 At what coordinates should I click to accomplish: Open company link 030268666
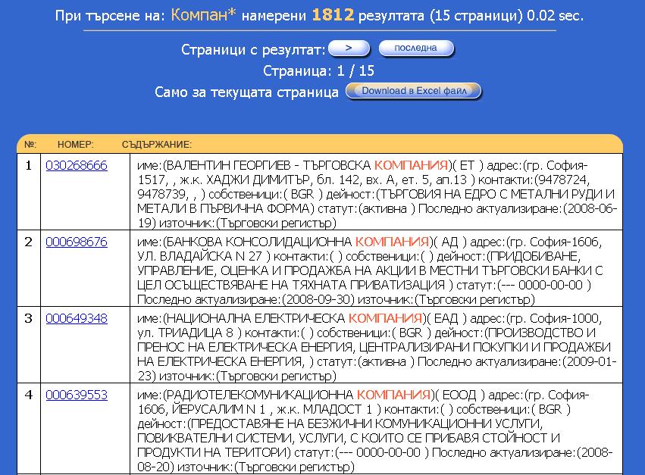(77, 165)
